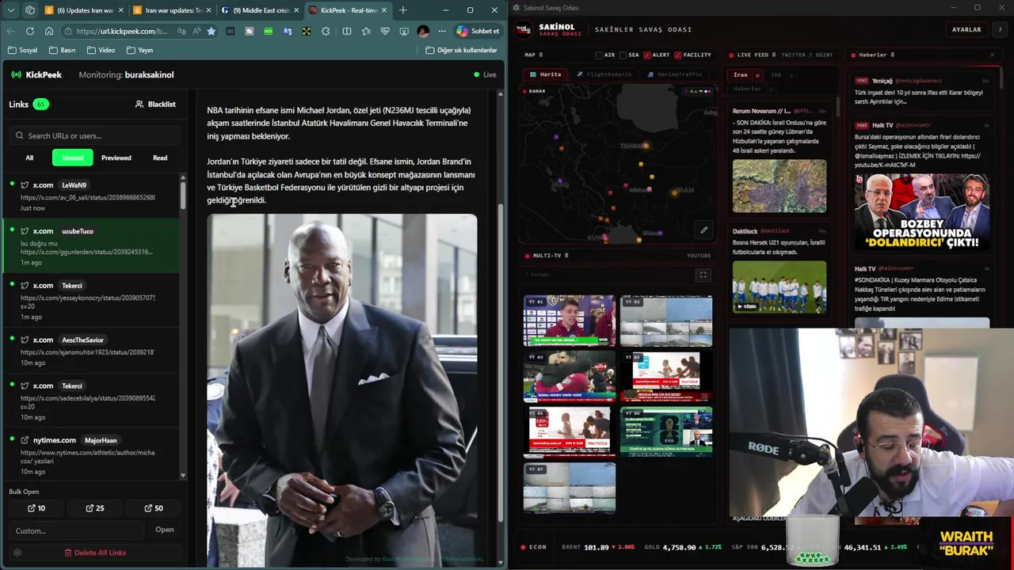
Task: Expand 'Diğer sık kullanılanlar' folder
Action: pyautogui.click(x=461, y=50)
